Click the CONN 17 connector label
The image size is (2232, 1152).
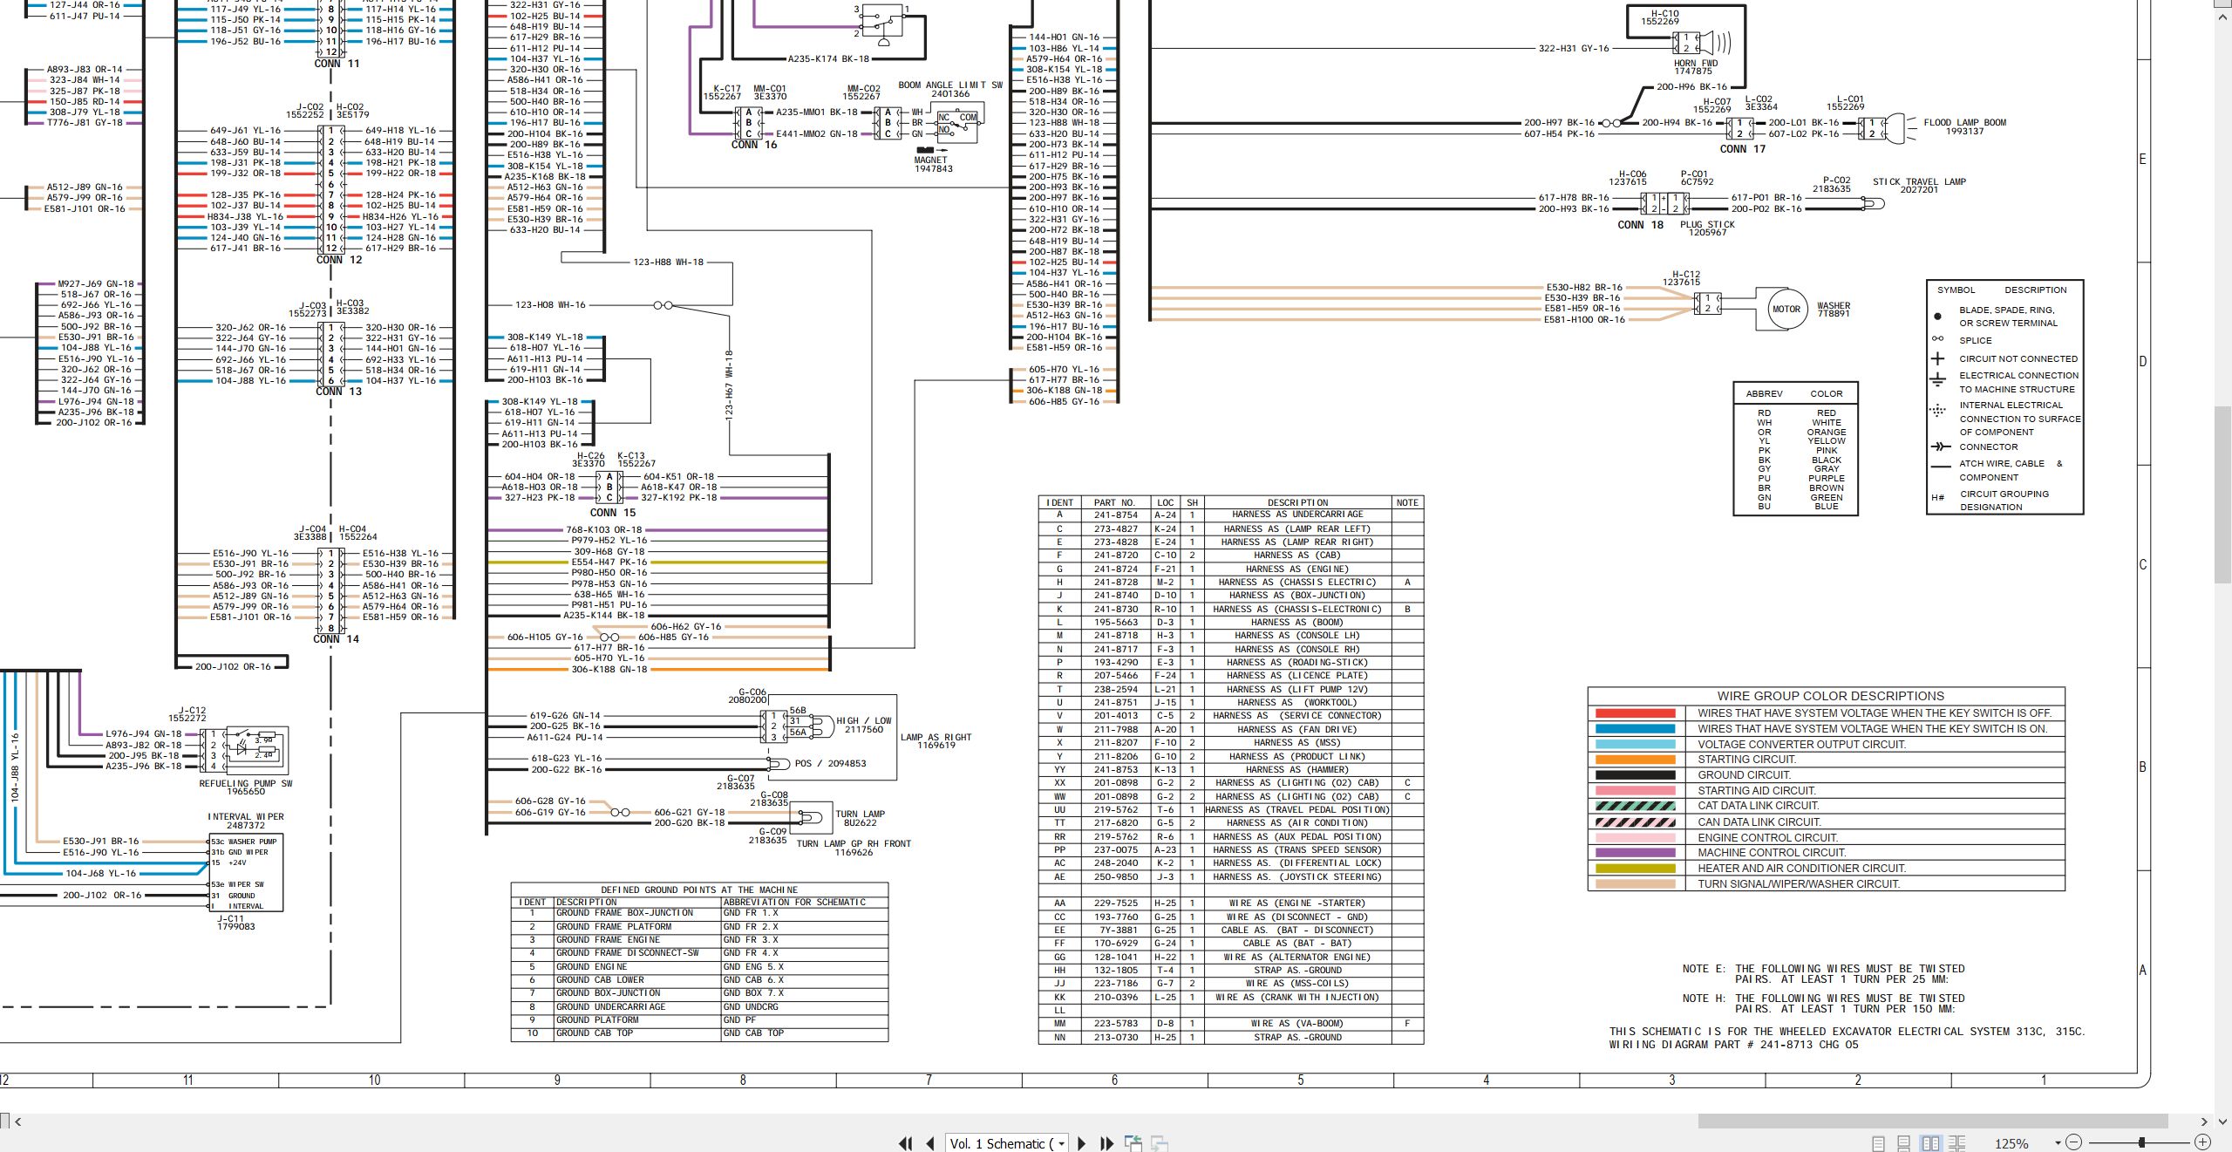tap(1743, 149)
